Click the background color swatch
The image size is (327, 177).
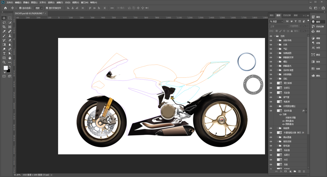tap(9, 71)
